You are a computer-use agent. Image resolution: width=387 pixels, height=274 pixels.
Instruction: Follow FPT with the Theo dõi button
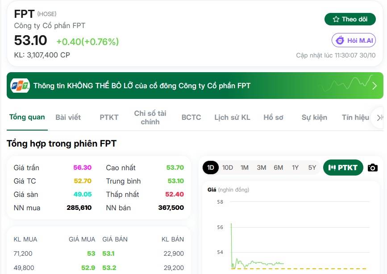tap(350, 19)
